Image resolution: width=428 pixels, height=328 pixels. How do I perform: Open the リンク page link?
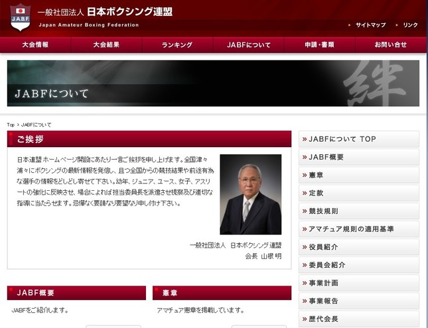(x=410, y=25)
